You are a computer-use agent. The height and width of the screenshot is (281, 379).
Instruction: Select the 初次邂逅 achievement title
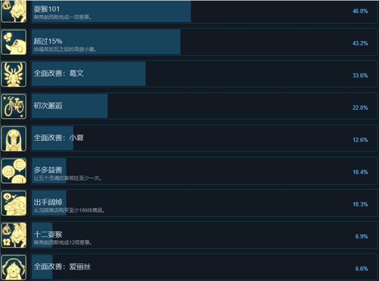point(48,105)
